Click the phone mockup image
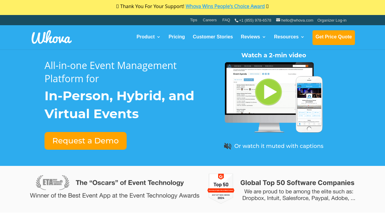385x216 pixels. click(x=309, y=104)
